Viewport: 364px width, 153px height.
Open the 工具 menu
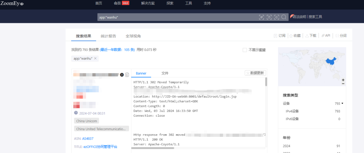coord(188,3)
